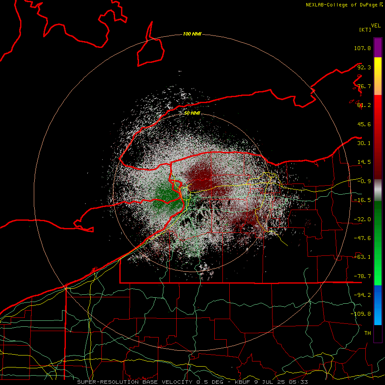Click the Super-Resolution Base Velocity caption
The height and width of the screenshot is (385, 385).
192,382
